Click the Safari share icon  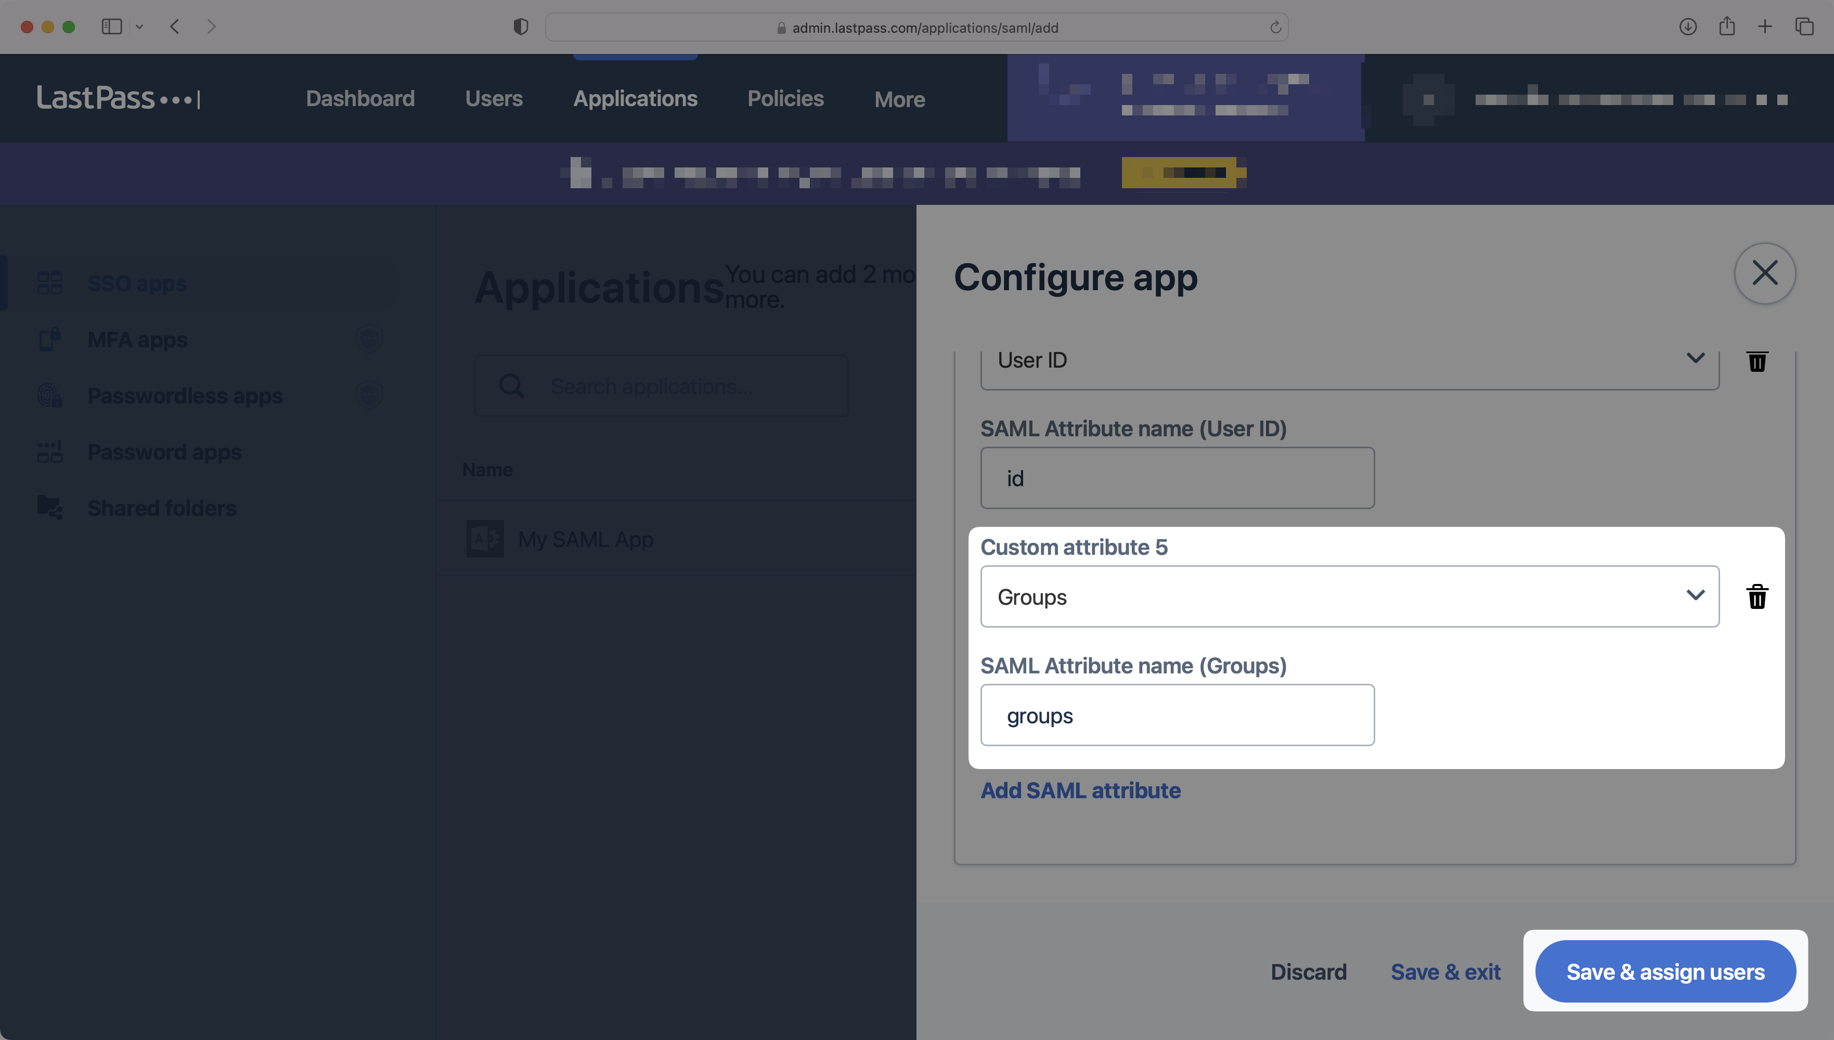coord(1727,27)
